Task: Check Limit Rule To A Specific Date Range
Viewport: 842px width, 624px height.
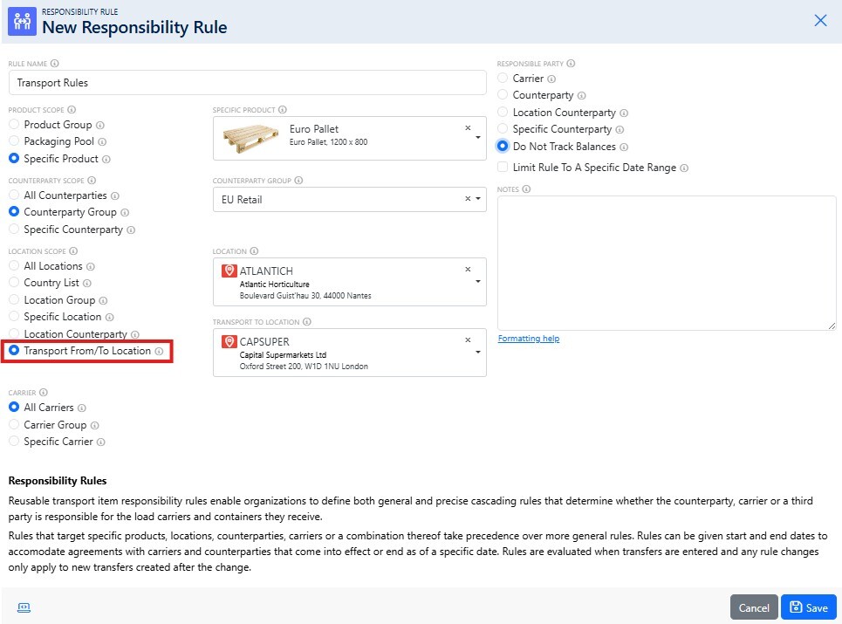Action: [502, 166]
